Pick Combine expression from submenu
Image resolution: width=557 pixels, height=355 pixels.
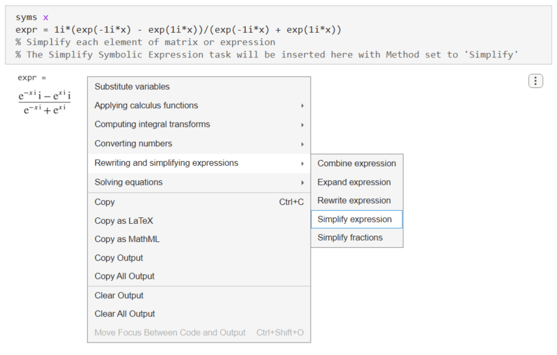tap(356, 164)
